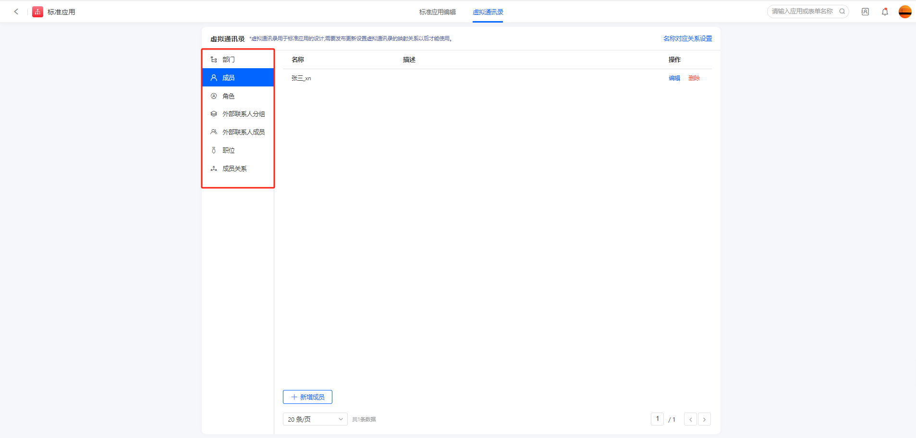The height and width of the screenshot is (438, 916).
Task: Click the red 标准应用 app logo
Action: point(37,12)
